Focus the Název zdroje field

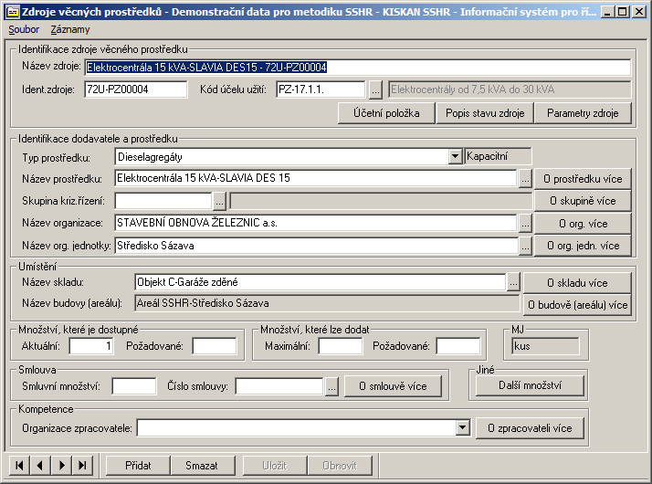358,68
